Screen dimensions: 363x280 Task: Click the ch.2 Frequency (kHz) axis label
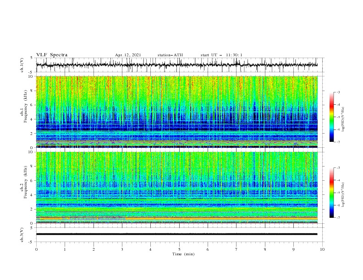click(24, 182)
